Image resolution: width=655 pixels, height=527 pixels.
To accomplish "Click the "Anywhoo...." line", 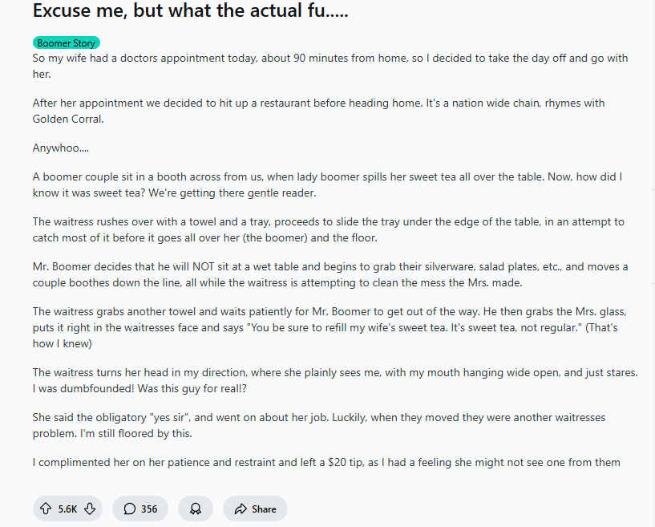I will coord(60,148).
